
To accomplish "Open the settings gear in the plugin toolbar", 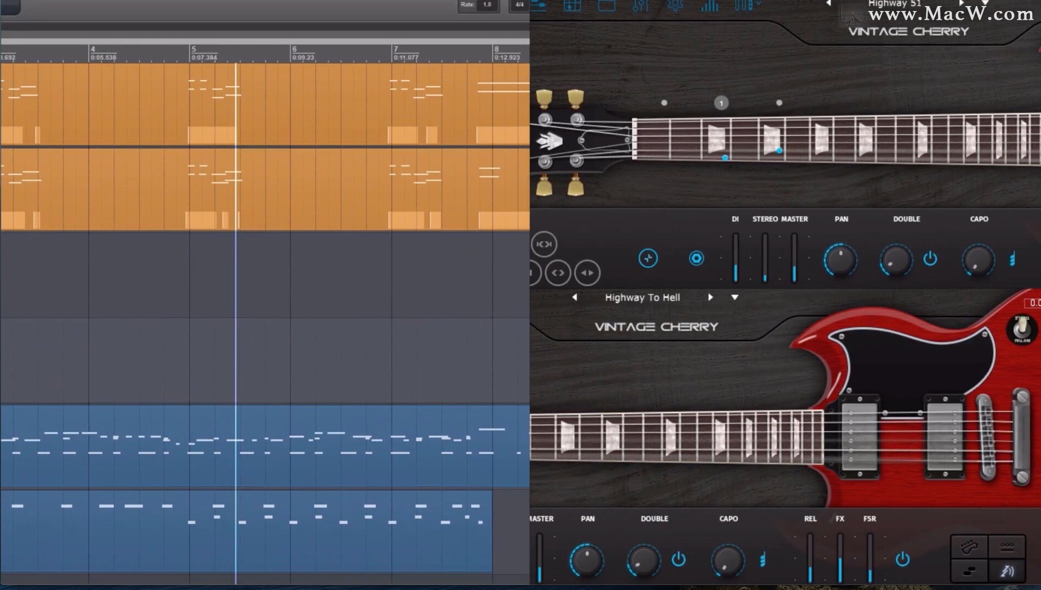I will 675,5.
